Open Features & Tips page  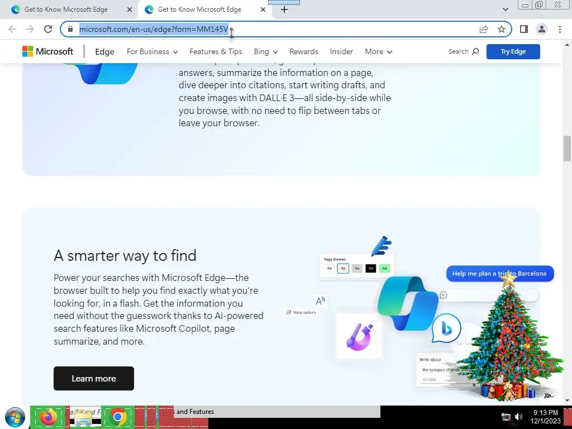216,51
